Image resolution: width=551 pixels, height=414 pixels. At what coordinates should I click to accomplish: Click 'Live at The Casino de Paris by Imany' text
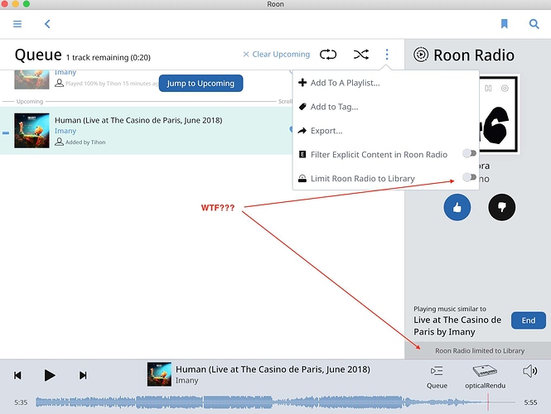click(457, 325)
